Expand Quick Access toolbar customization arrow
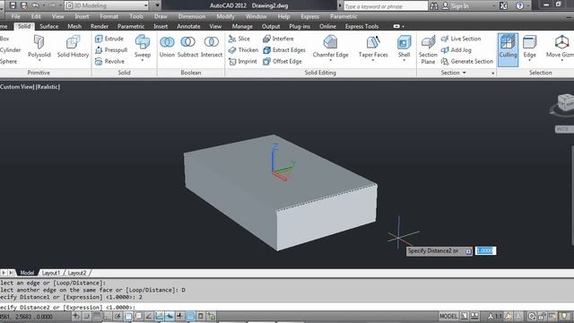 (158, 5)
